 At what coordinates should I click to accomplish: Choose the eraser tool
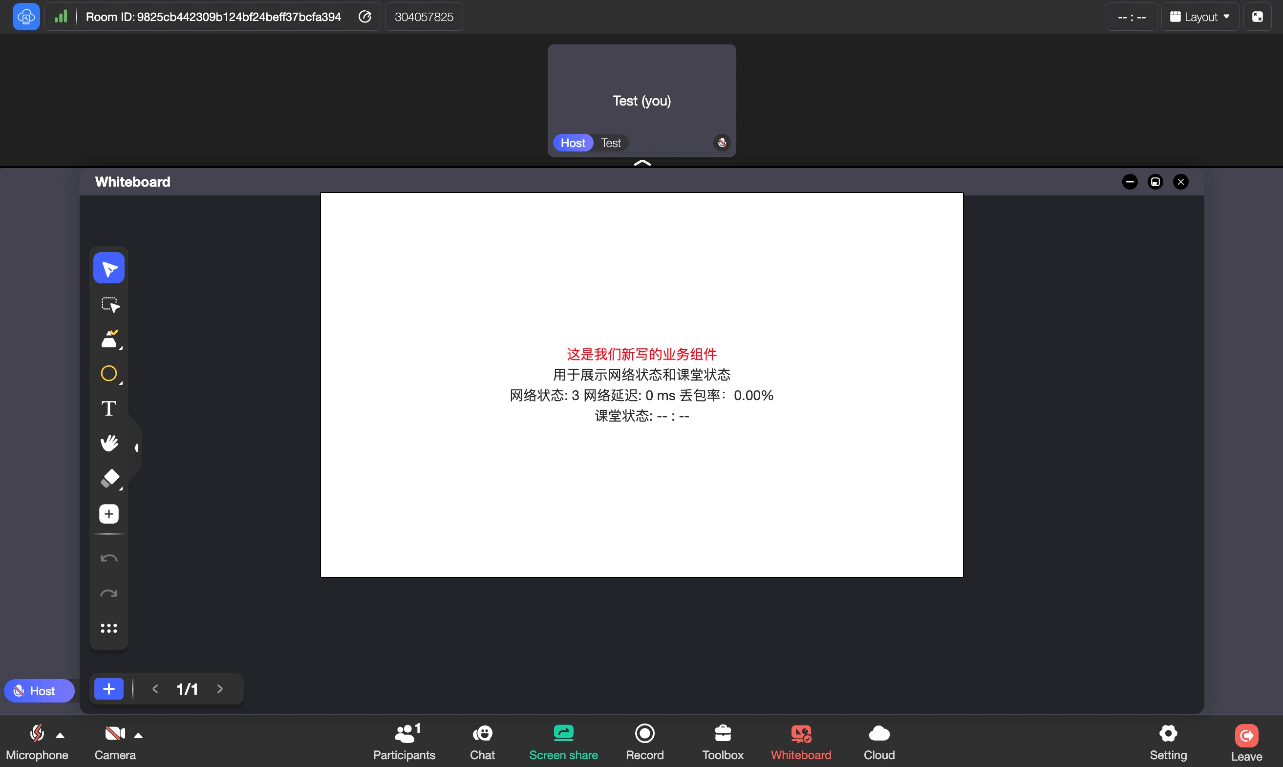[109, 478]
